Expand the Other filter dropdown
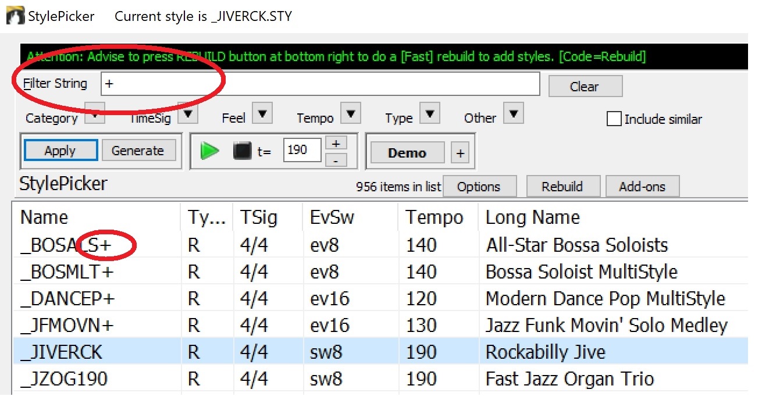 (x=513, y=113)
